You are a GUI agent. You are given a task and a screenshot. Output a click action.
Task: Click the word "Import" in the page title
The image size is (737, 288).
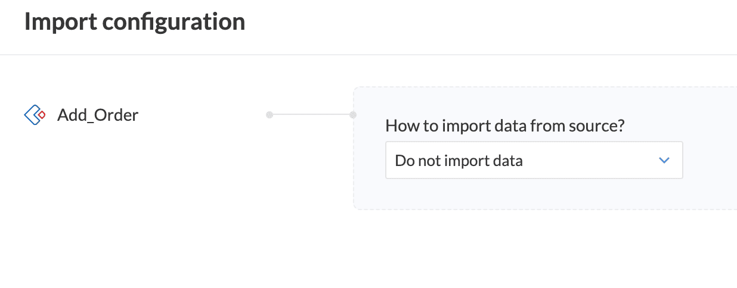tap(60, 22)
